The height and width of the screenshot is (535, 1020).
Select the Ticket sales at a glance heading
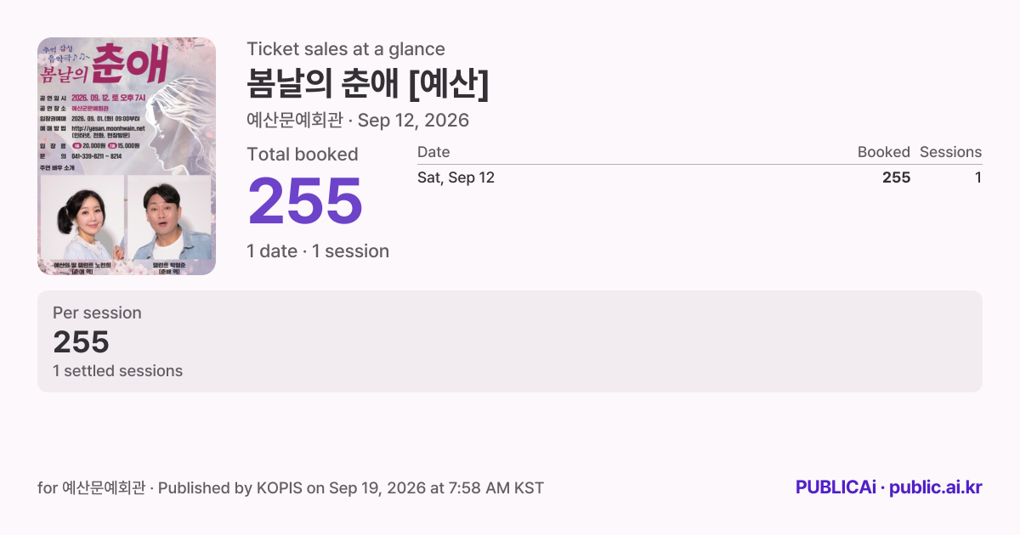346,49
